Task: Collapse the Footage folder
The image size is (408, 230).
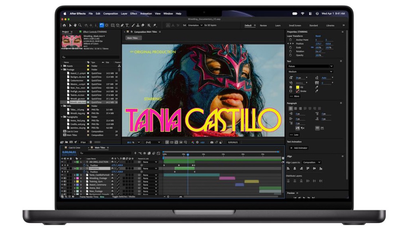Action: pyautogui.click(x=62, y=69)
